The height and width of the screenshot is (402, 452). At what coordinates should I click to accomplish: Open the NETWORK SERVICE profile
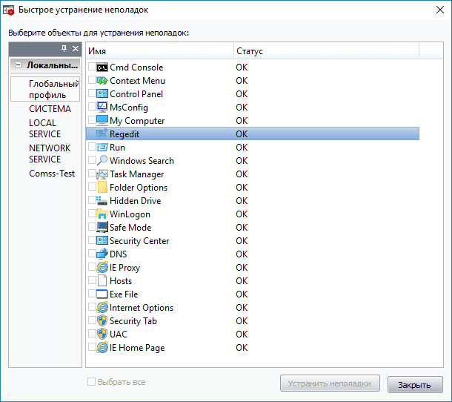pyautogui.click(x=50, y=154)
